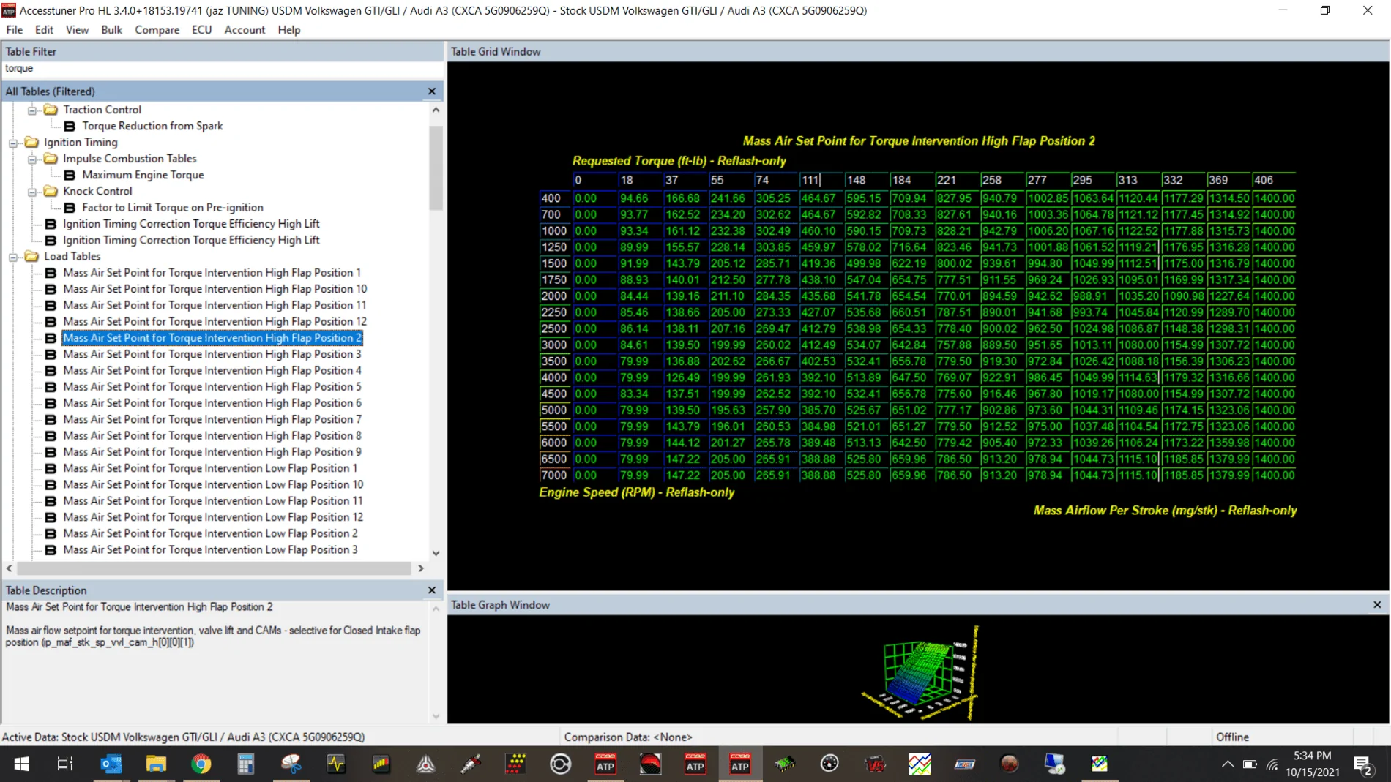Open Task View on the taskbar
Viewport: 1391px width, 782px height.
(x=65, y=764)
